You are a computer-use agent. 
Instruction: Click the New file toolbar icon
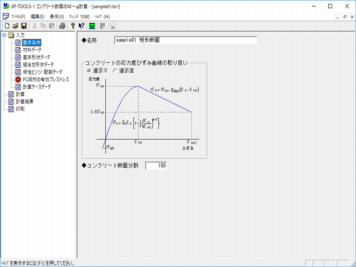point(7,26)
